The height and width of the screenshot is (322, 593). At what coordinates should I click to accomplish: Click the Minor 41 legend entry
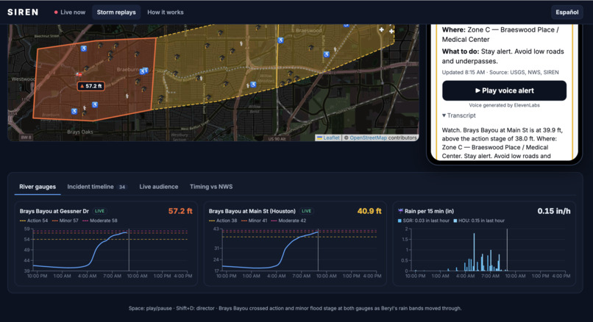pyautogui.click(x=254, y=221)
